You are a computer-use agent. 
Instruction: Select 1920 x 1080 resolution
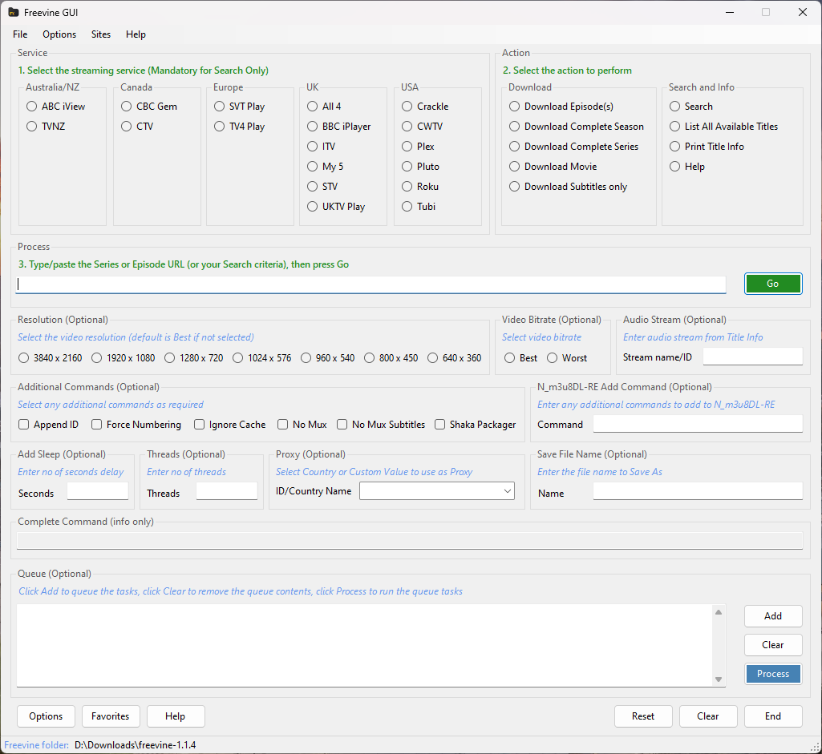[97, 358]
